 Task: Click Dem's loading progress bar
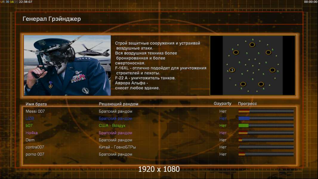(x=266, y=140)
